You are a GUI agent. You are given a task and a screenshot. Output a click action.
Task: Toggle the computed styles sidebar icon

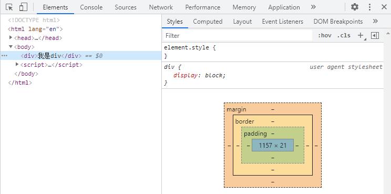click(375, 36)
